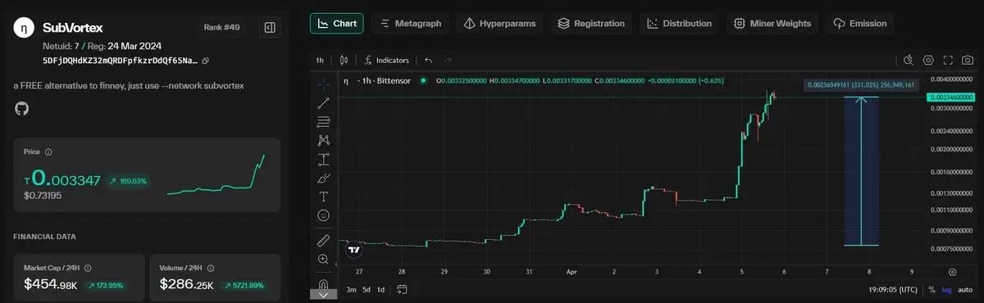
Task: Undo the last chart action
Action: pyautogui.click(x=428, y=61)
